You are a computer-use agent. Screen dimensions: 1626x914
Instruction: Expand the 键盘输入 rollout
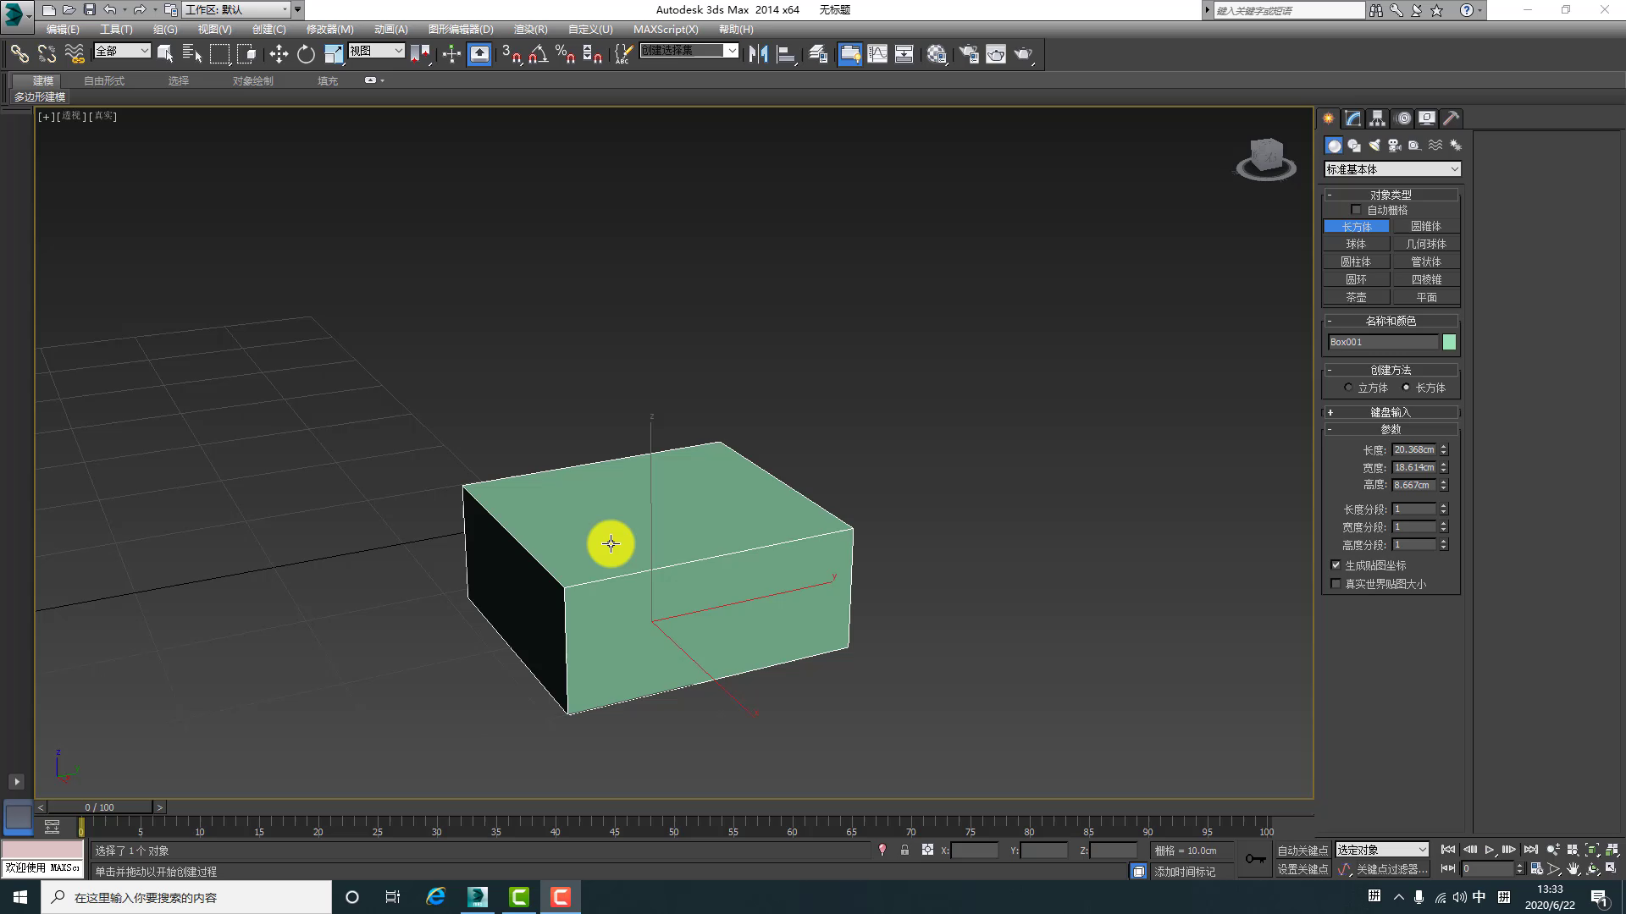pyautogui.click(x=1391, y=412)
